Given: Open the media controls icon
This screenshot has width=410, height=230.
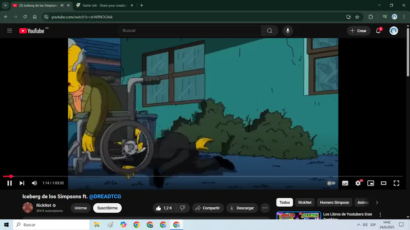Looking at the screenshot, I should click(x=384, y=17).
